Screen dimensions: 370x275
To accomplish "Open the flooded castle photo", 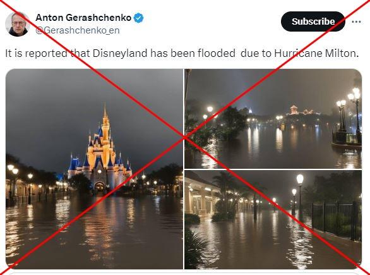I will [94, 169].
